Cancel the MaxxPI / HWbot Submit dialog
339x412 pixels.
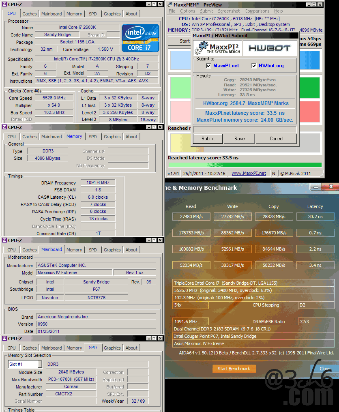(x=277, y=138)
